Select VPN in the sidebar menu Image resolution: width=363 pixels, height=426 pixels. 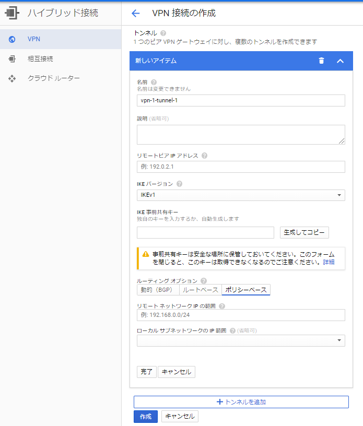pos(61,39)
